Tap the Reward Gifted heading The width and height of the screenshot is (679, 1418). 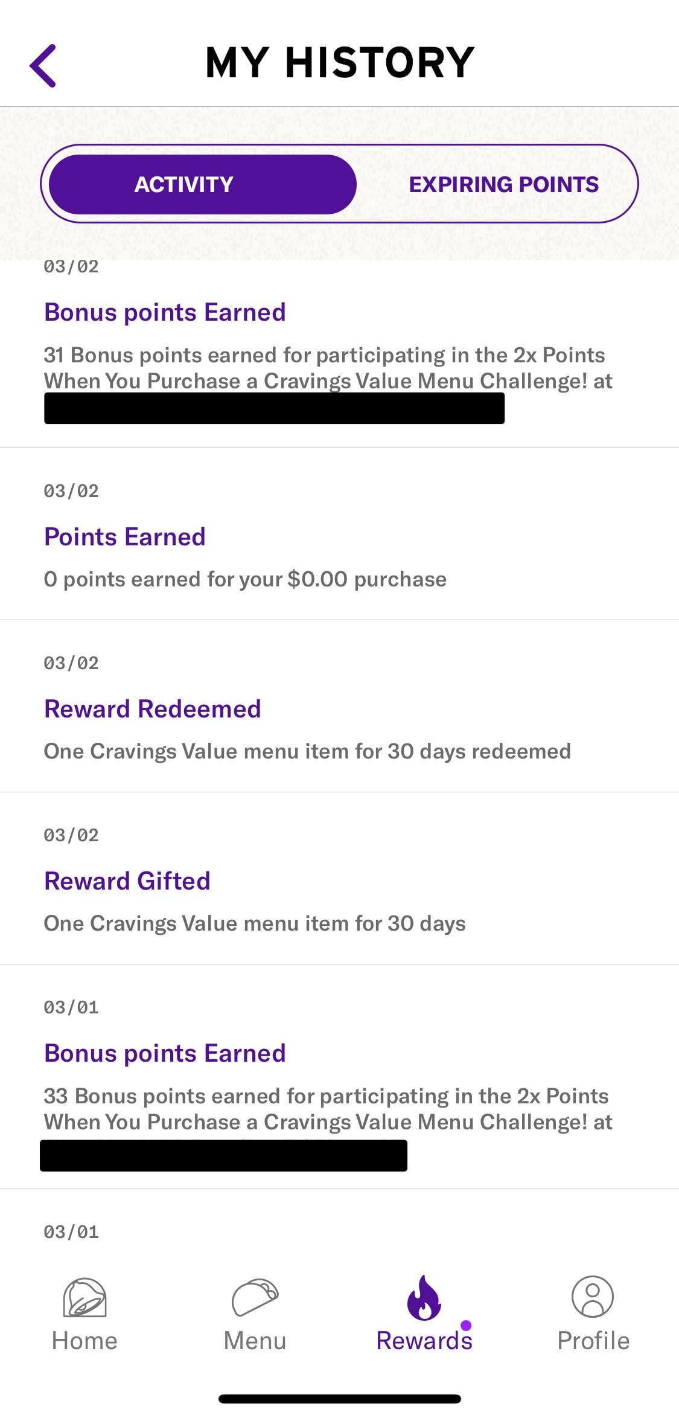pyautogui.click(x=127, y=881)
